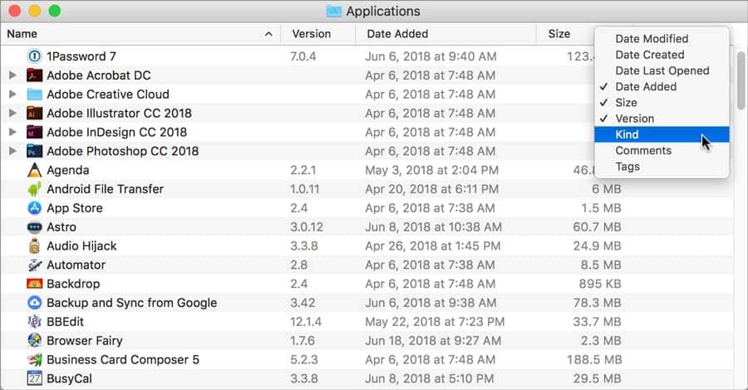The height and width of the screenshot is (390, 748).
Task: Click the 1Password 7 app icon
Action: [x=34, y=56]
